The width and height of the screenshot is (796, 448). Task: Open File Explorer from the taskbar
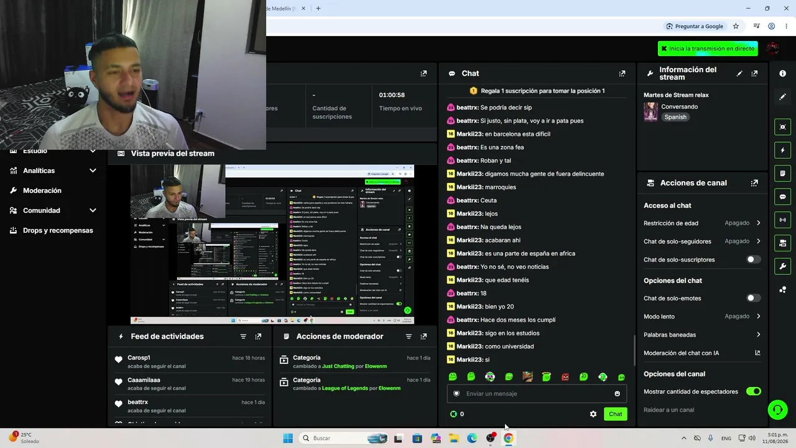pos(454,438)
